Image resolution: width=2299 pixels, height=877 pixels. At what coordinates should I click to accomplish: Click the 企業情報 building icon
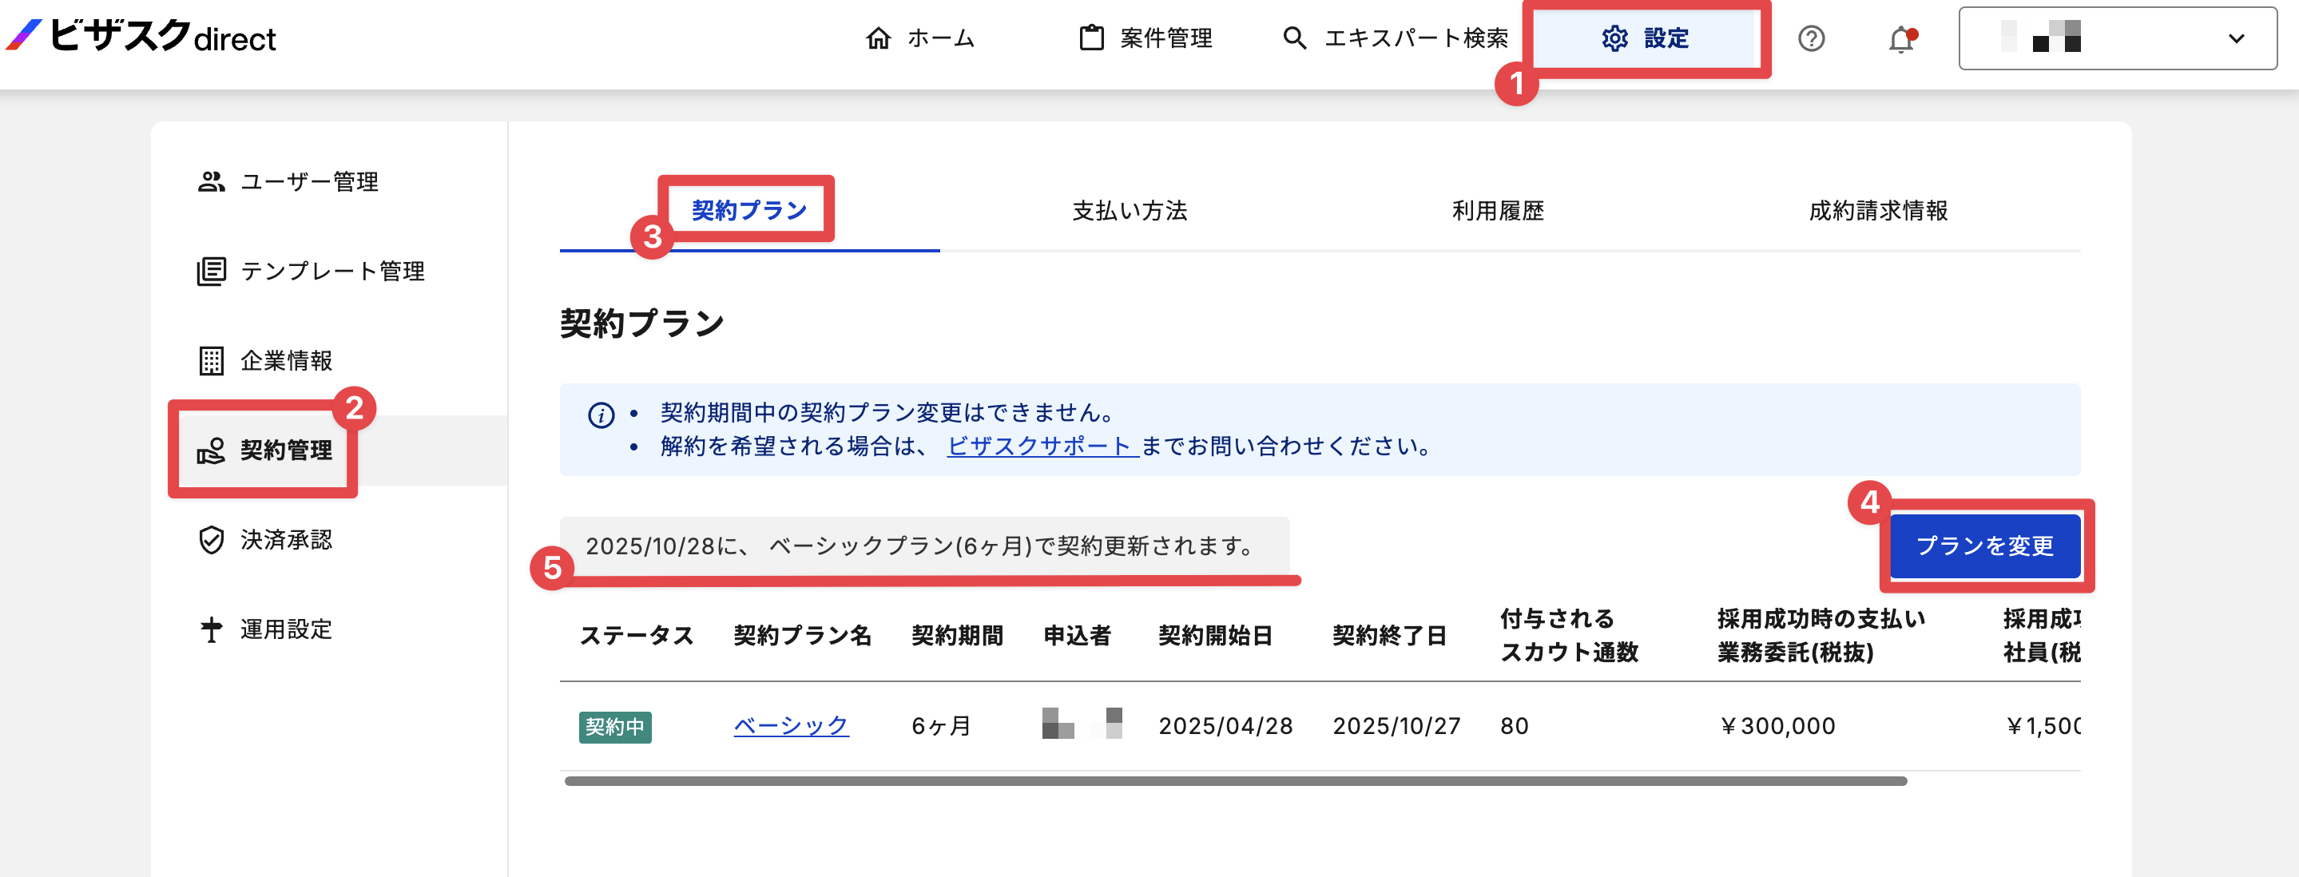coord(211,360)
